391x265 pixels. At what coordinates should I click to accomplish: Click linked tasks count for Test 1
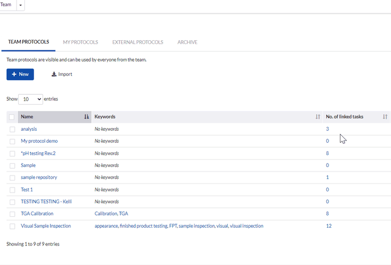point(327,190)
